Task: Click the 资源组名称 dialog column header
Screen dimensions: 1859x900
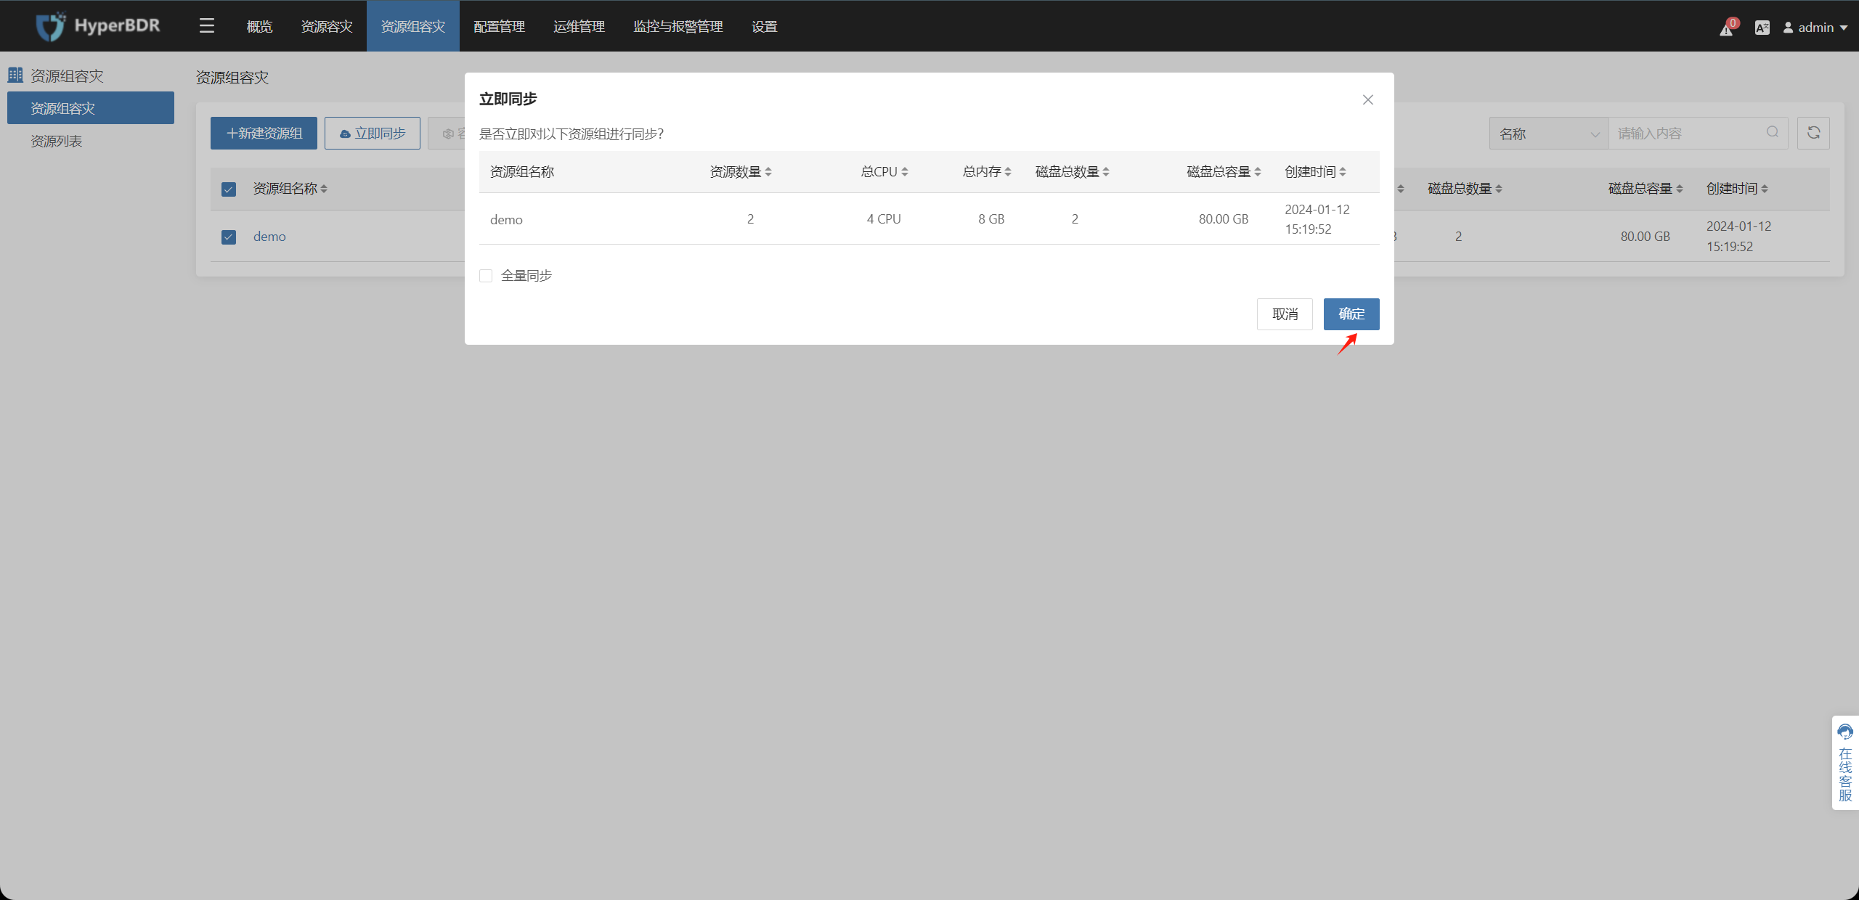Action: coord(522,172)
